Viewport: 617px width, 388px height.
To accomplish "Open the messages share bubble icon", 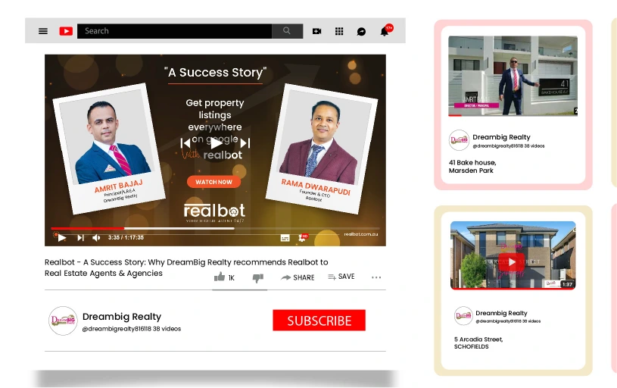I will pyautogui.click(x=361, y=32).
